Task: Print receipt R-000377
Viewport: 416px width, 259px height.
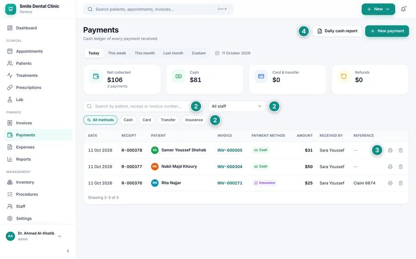Action: tap(390, 167)
